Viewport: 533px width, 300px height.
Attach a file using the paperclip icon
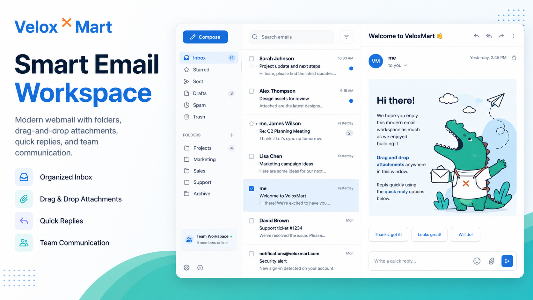click(492, 261)
